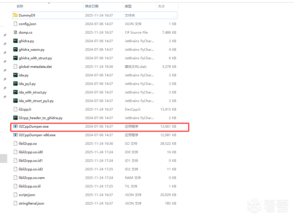Select the file name libil2cpp.so.nam

[x=32, y=178]
